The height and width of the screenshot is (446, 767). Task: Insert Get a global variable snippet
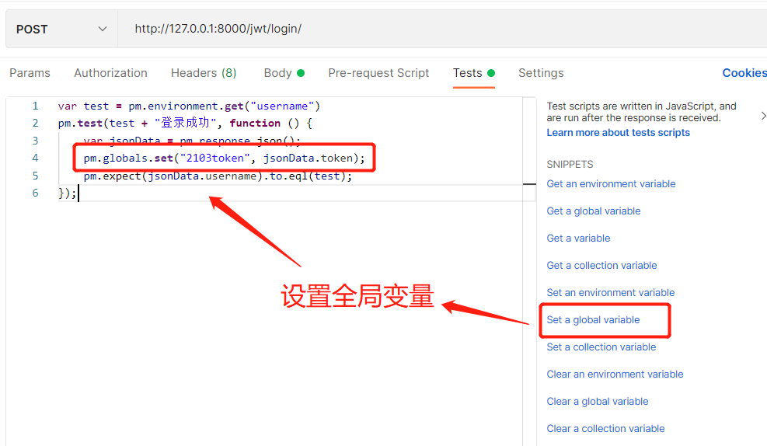coord(594,211)
